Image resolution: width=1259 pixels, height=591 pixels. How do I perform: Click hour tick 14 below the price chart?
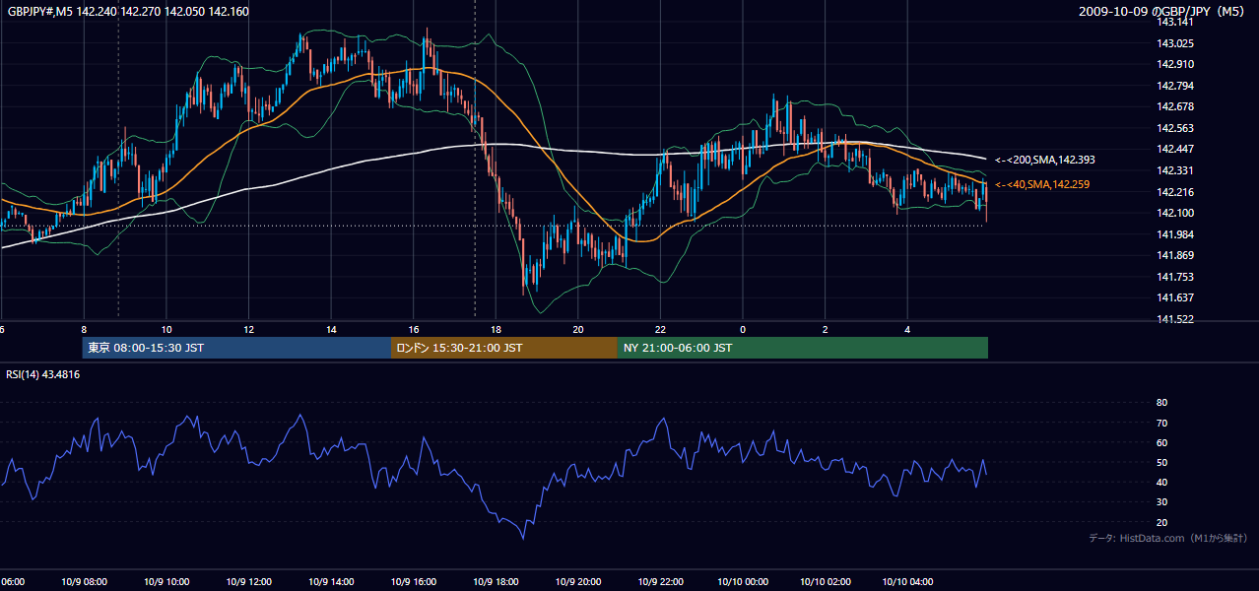[331, 329]
